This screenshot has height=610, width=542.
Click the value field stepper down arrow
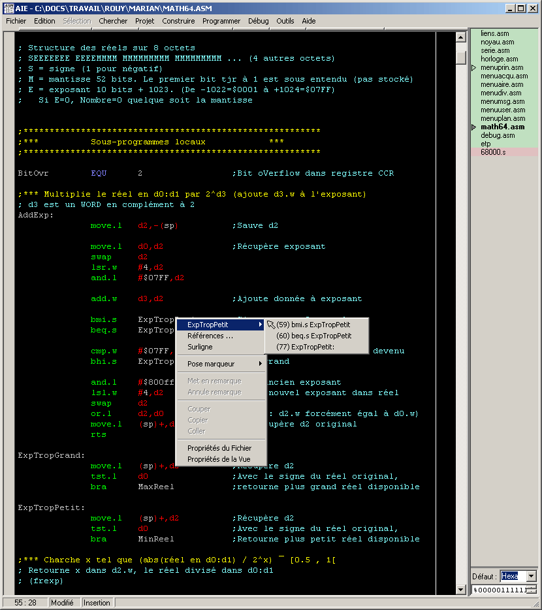(x=533, y=592)
